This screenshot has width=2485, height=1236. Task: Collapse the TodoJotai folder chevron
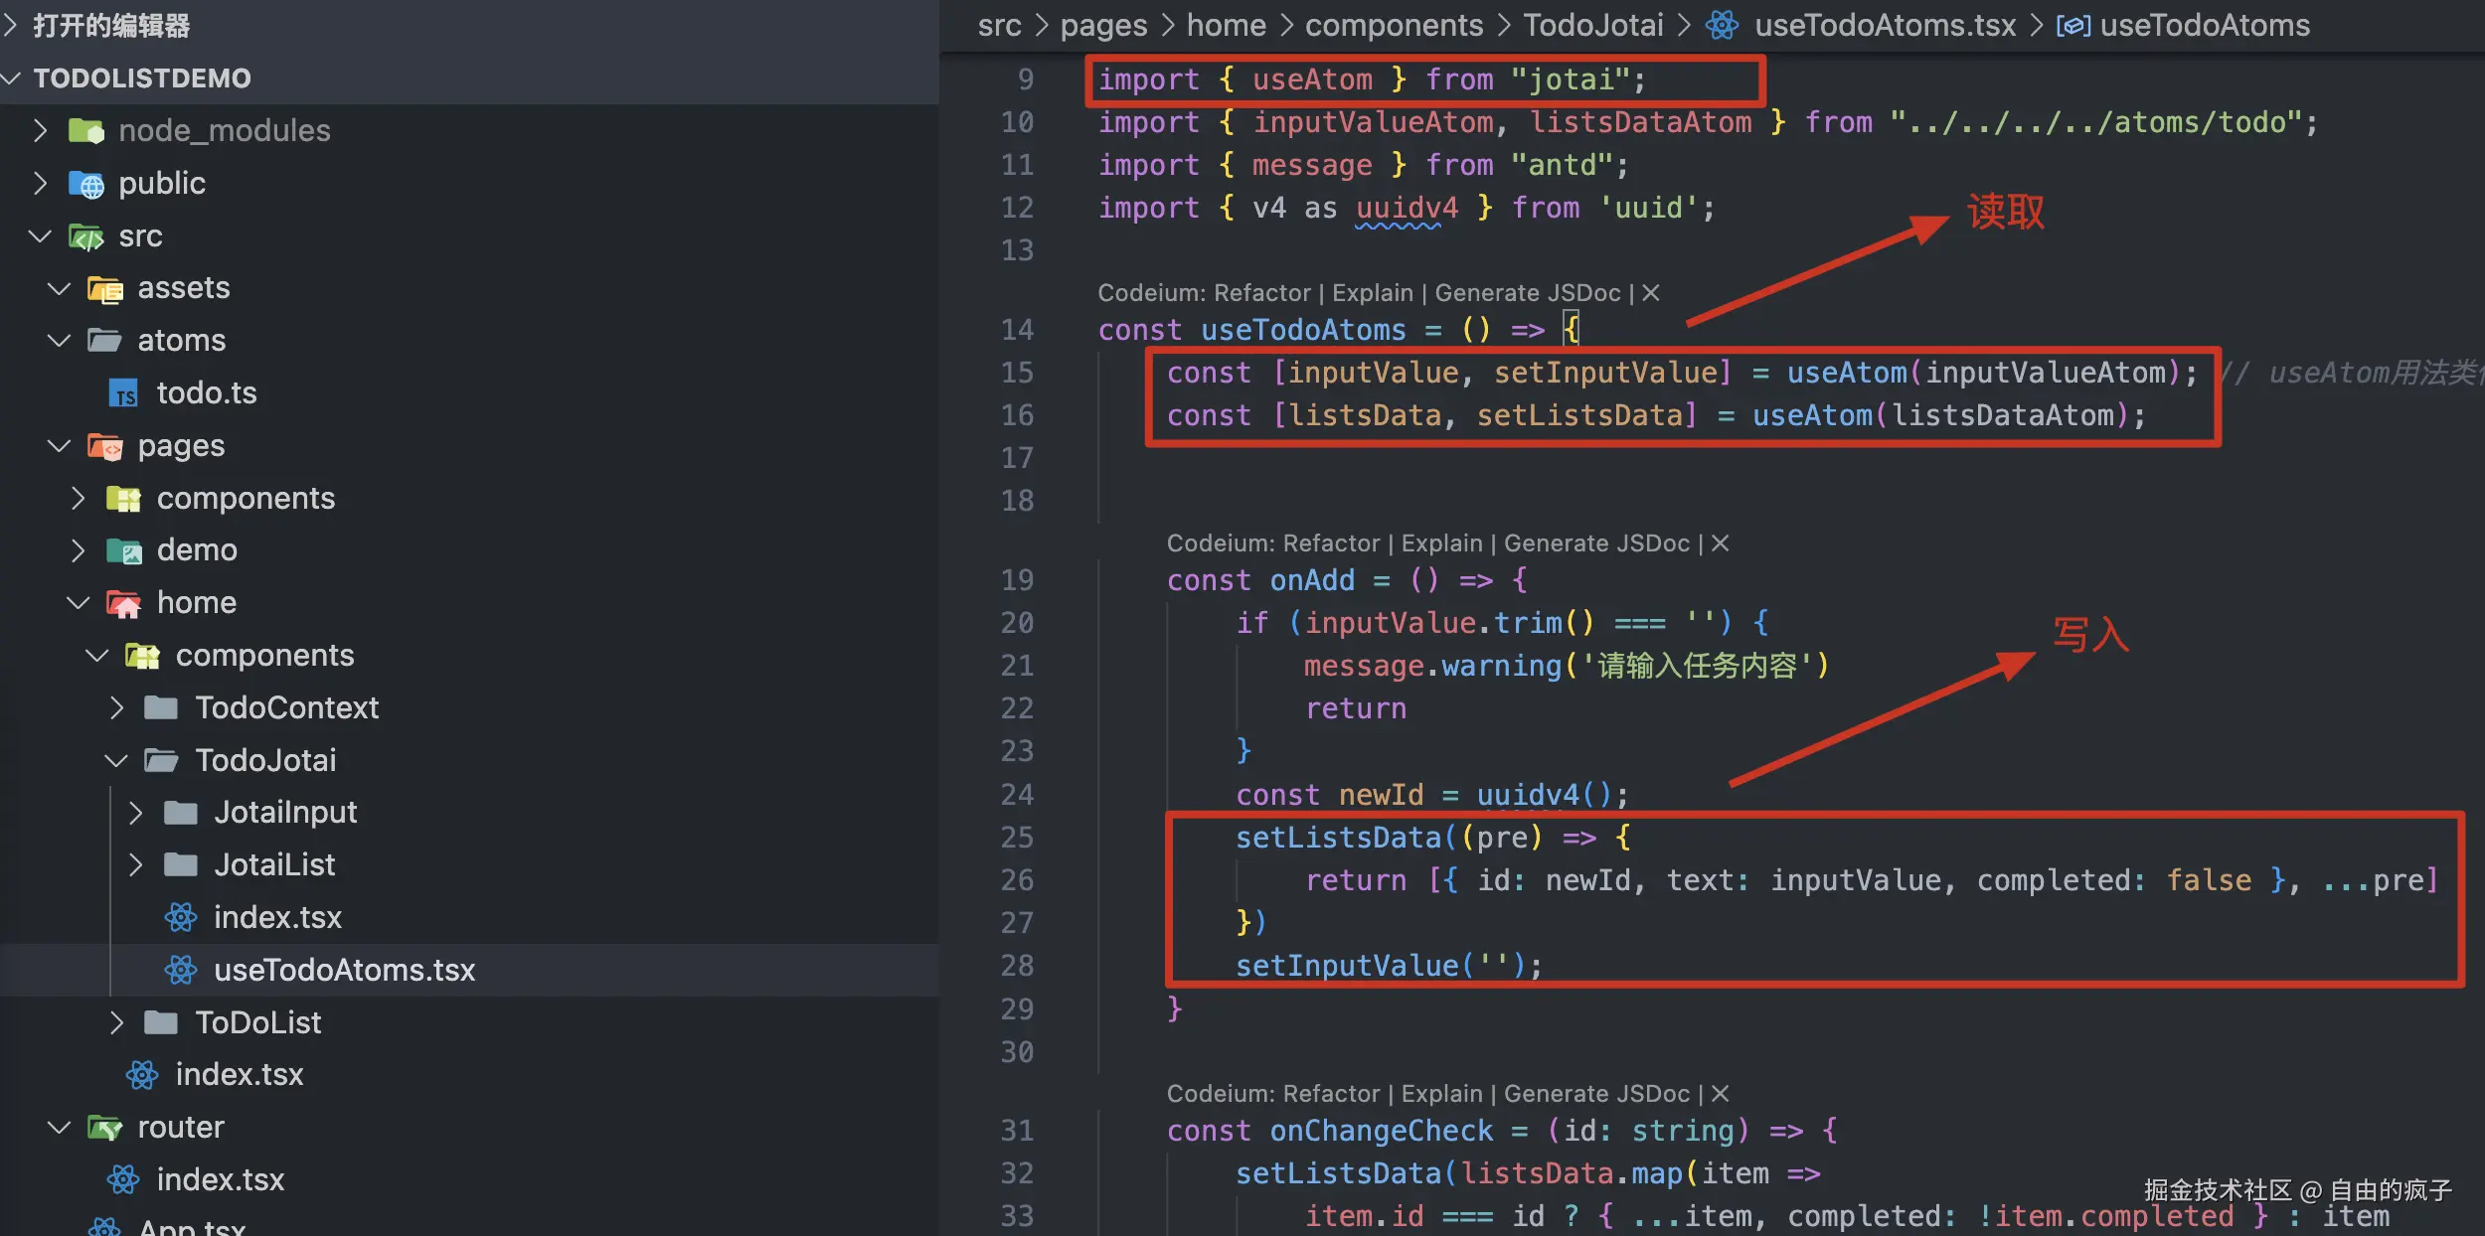click(x=116, y=761)
